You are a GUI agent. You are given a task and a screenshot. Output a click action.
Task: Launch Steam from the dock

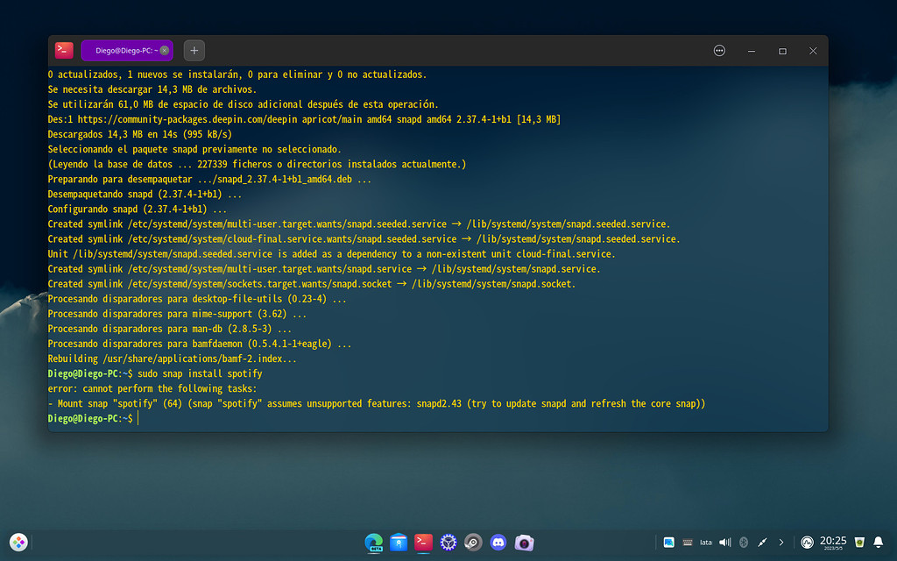click(x=472, y=542)
